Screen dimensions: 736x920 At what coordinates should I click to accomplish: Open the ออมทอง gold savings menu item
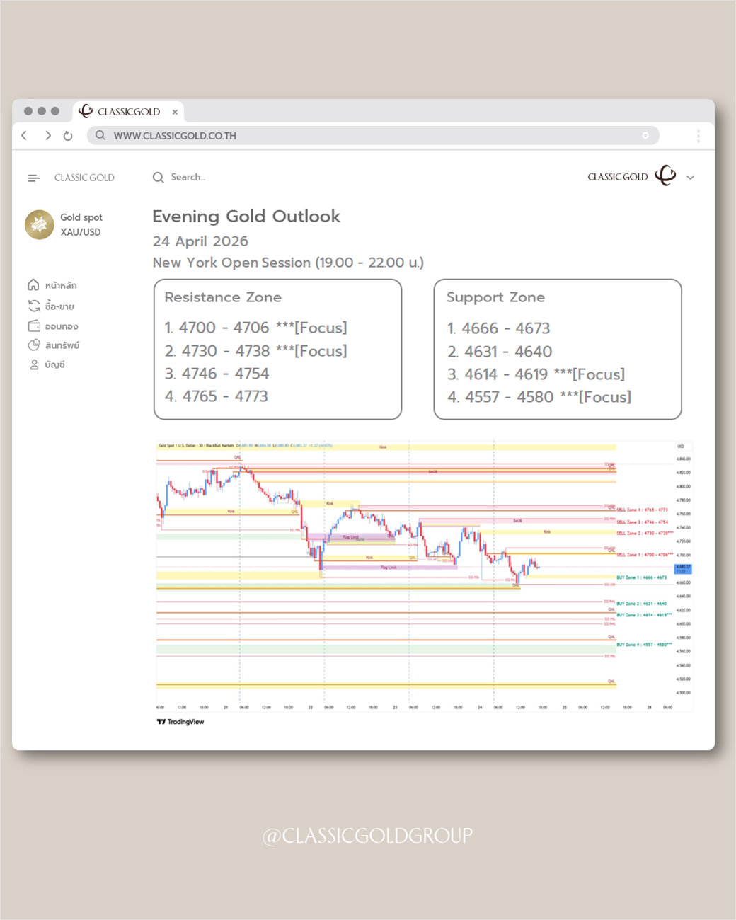coord(54,326)
